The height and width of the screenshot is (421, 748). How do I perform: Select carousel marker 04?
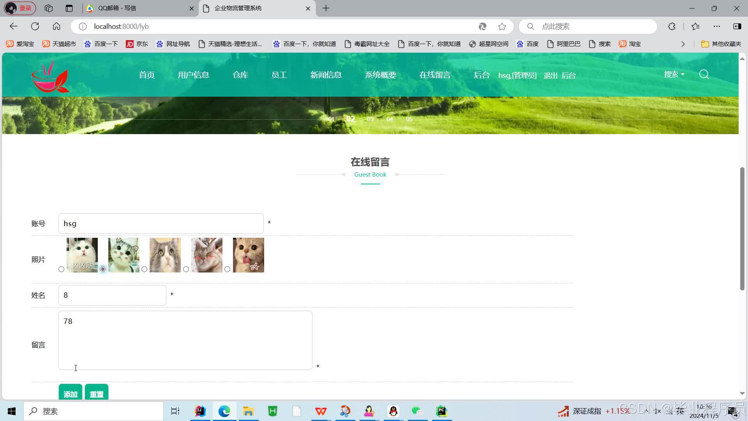coord(389,119)
